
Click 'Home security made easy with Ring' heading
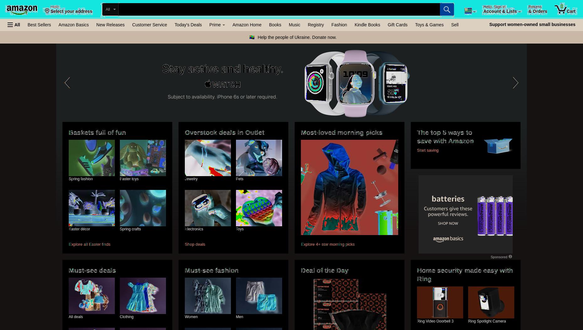pos(465,275)
